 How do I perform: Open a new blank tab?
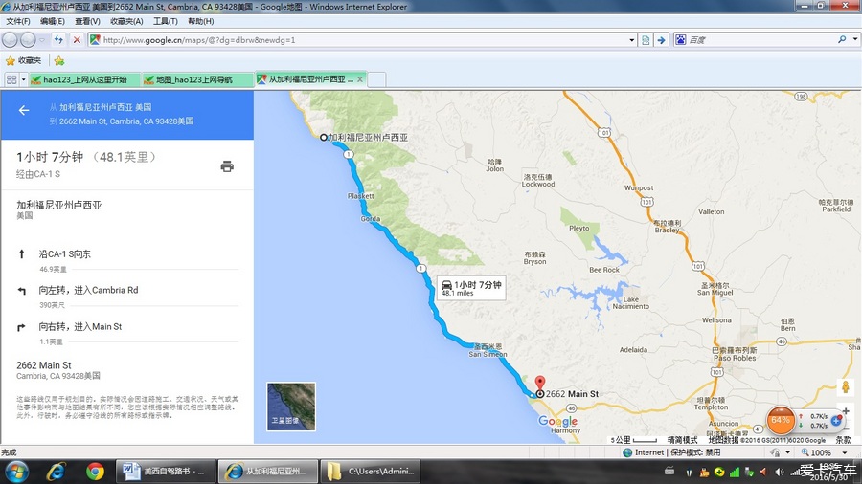click(376, 79)
